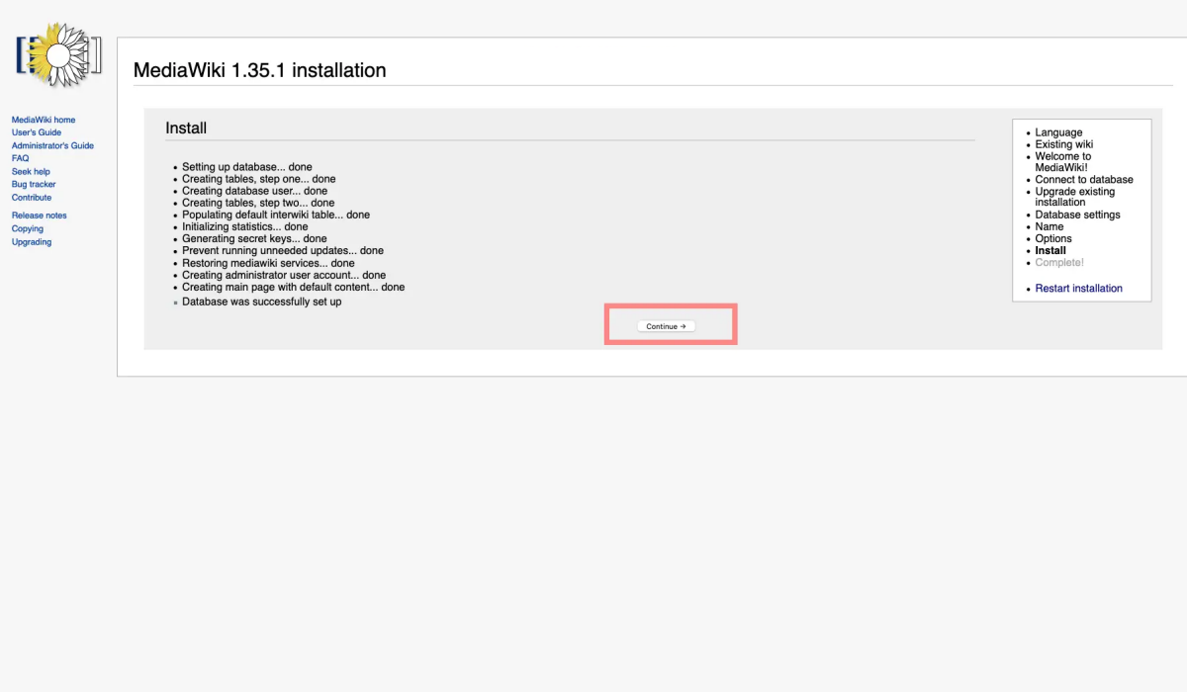Select the Welcome to MediaWiki! step
Image resolution: width=1187 pixels, height=692 pixels.
[1063, 162]
